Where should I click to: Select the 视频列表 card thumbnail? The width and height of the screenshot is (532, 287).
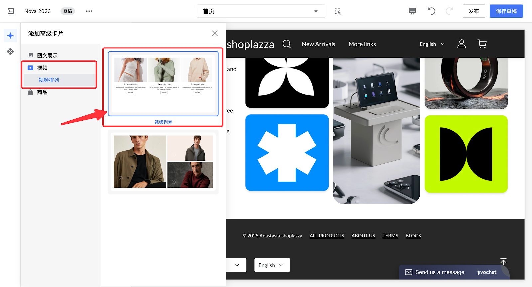pos(163,84)
